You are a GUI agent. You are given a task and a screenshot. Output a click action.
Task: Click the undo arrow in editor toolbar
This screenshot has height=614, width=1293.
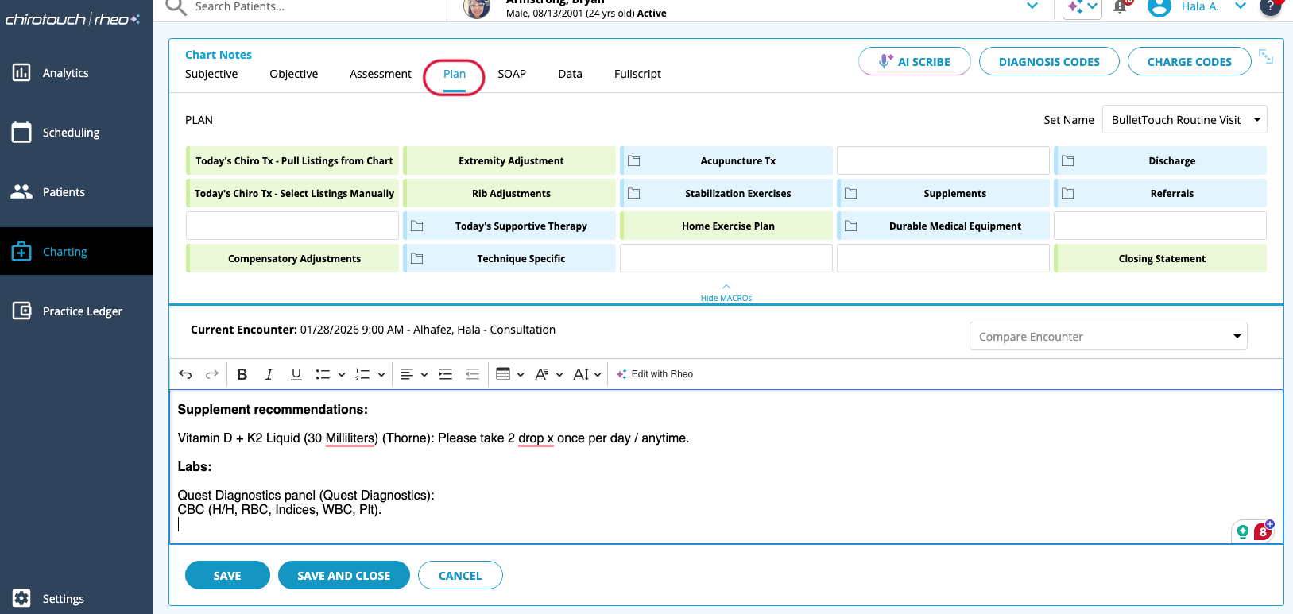tap(185, 374)
